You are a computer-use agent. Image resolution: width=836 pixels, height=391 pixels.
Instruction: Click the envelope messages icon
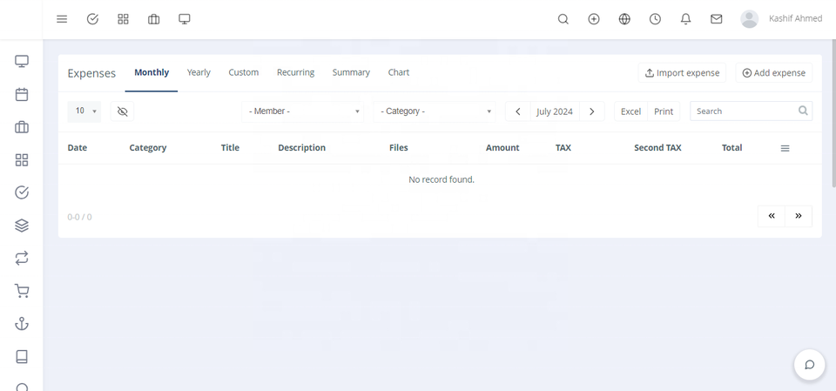pos(716,18)
